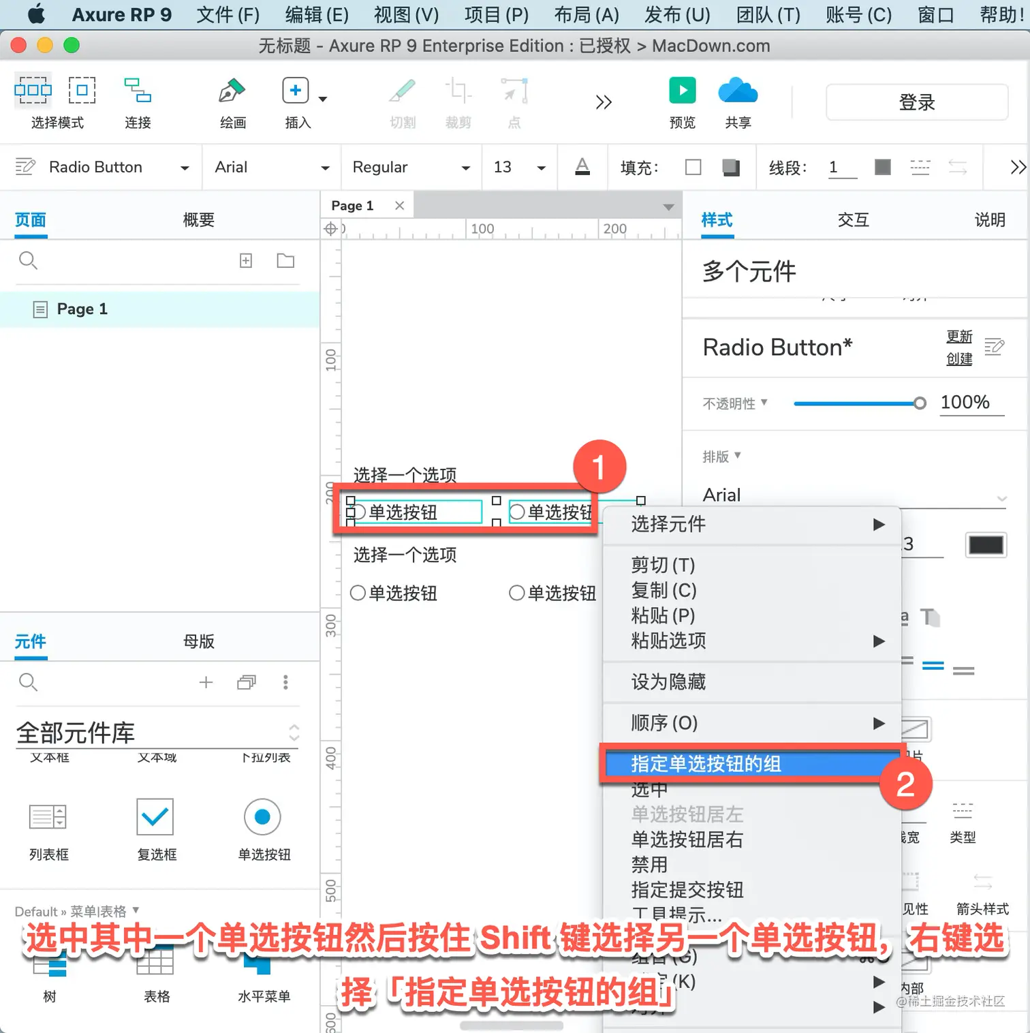The width and height of the screenshot is (1030, 1033).
Task: Click the library options vertical dots icon
Action: [x=285, y=682]
